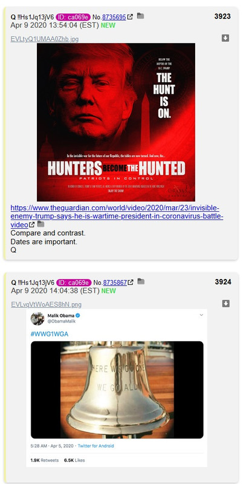
Task: Open post number link 8735867
Action: click(x=115, y=283)
